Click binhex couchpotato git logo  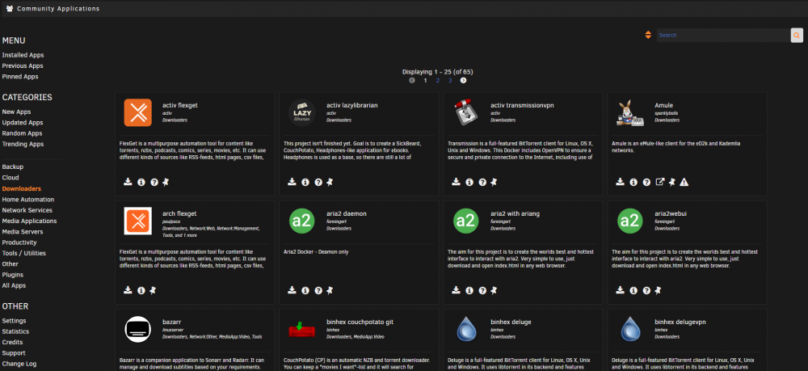[302, 329]
